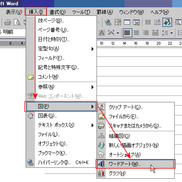Toggle justify alignment button
Viewport: 182px width, 182px height.
pyautogui.click(x=127, y=33)
